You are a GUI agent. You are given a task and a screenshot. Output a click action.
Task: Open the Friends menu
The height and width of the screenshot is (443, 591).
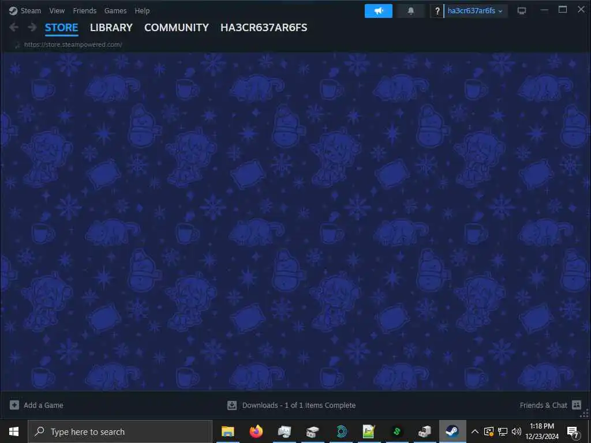(84, 11)
